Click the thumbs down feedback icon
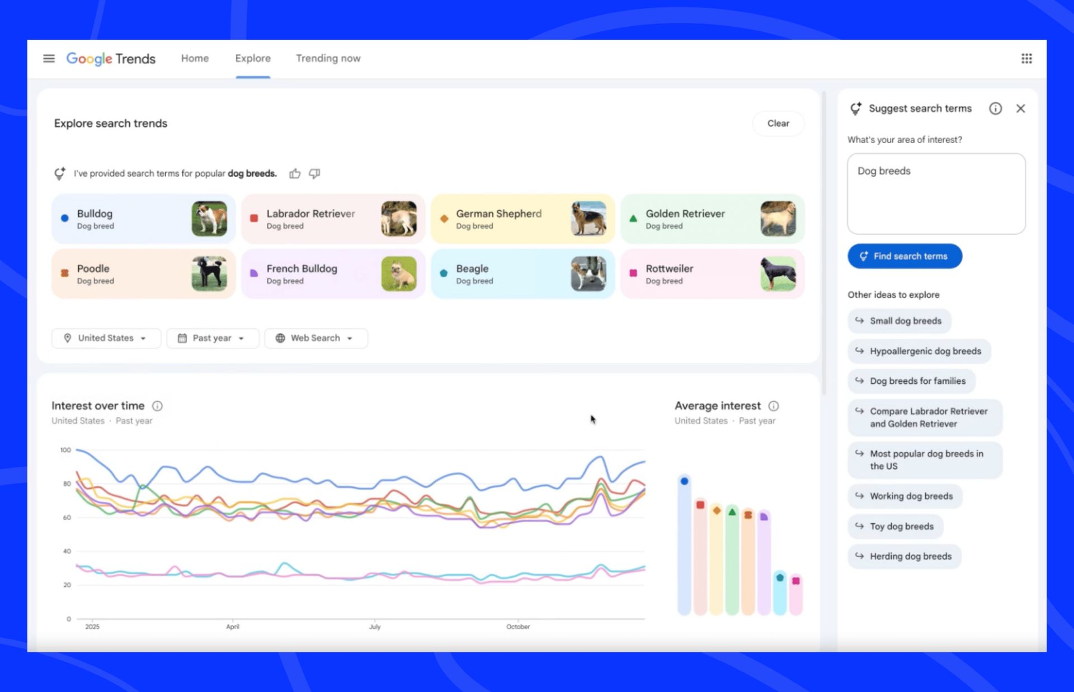Image resolution: width=1074 pixels, height=692 pixels. tap(315, 173)
